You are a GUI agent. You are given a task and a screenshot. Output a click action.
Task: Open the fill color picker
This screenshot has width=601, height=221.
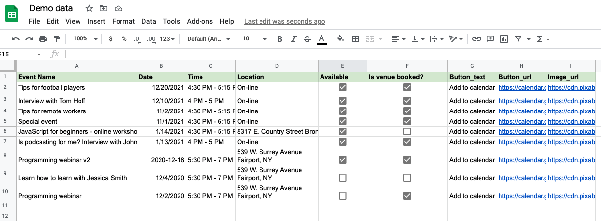tap(341, 39)
